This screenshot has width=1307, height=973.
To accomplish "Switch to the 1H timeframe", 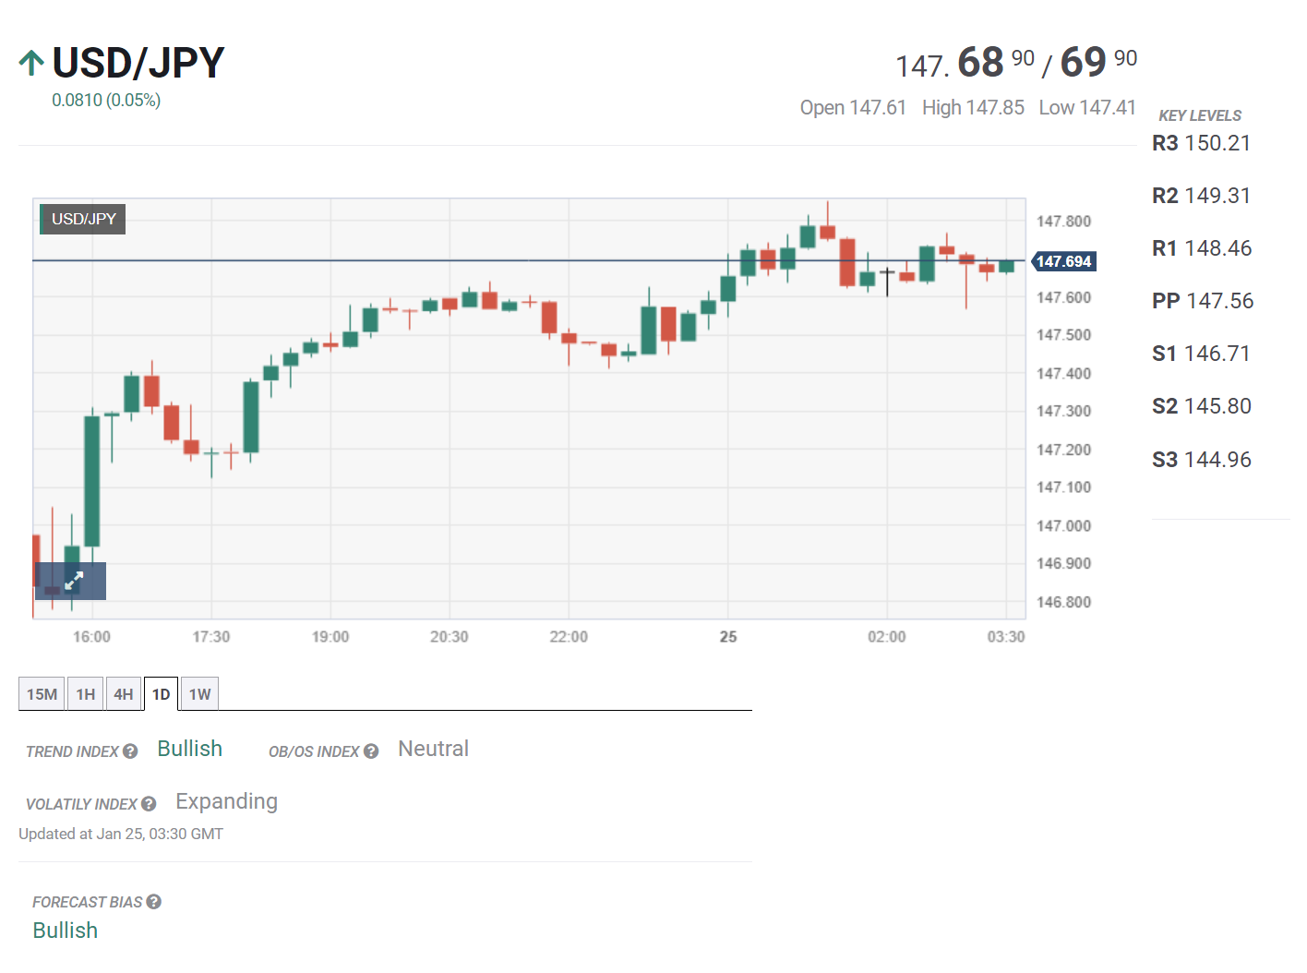I will 85,693.
